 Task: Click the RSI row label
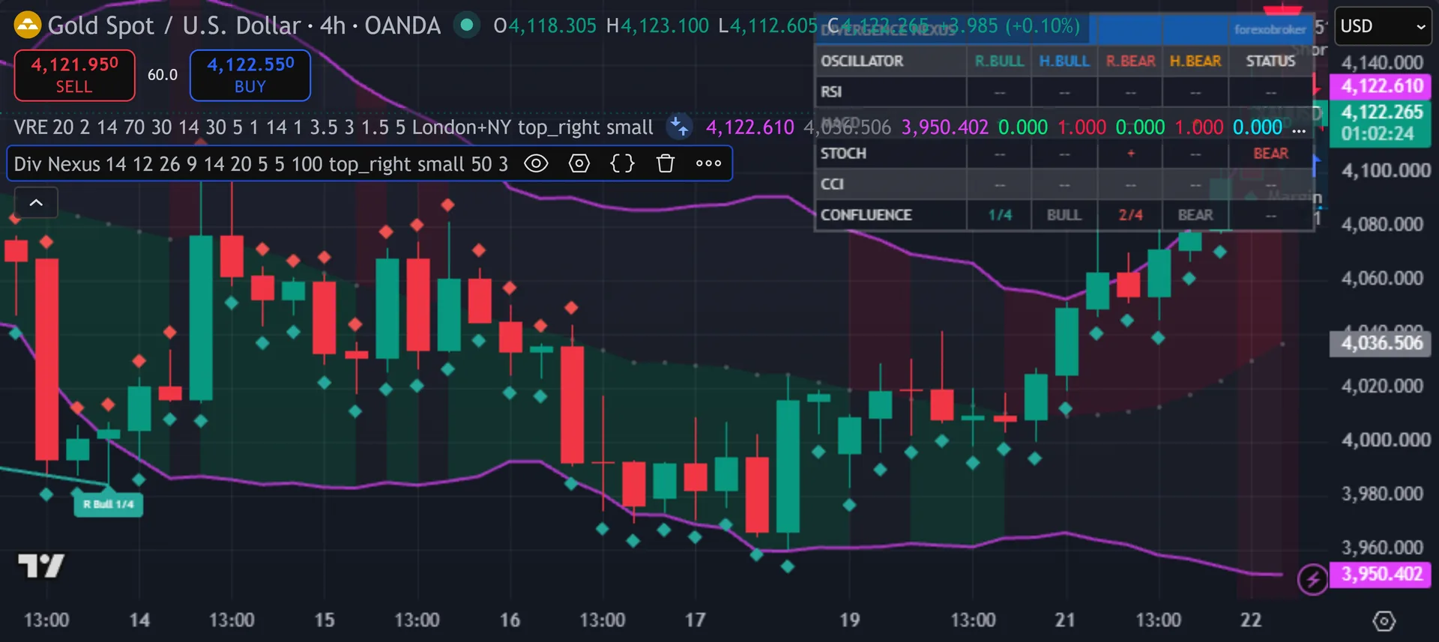[831, 92]
